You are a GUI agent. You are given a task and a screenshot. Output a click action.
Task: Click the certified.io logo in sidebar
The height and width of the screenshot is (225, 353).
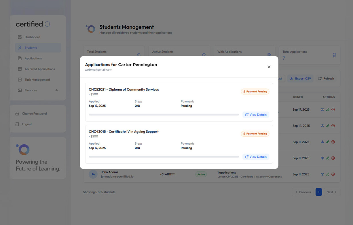point(33,24)
